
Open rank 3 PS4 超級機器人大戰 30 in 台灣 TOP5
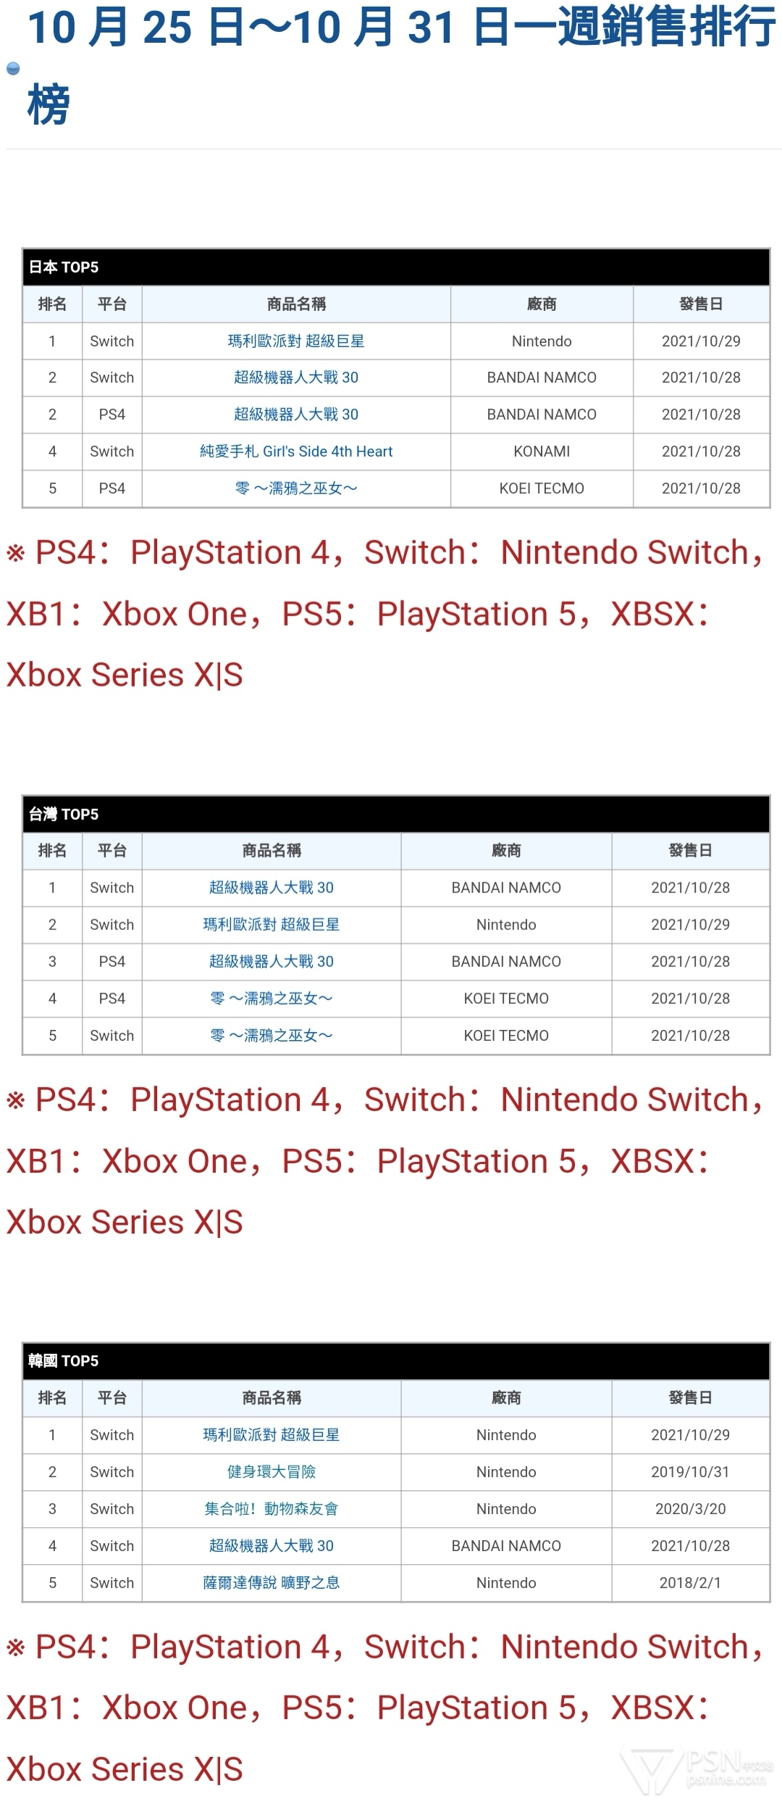pyautogui.click(x=272, y=962)
